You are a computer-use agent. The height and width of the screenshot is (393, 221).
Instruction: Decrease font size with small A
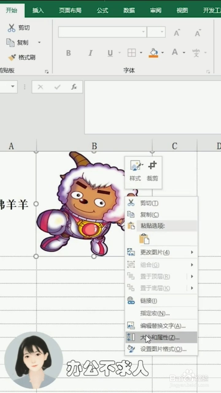tap(198, 33)
